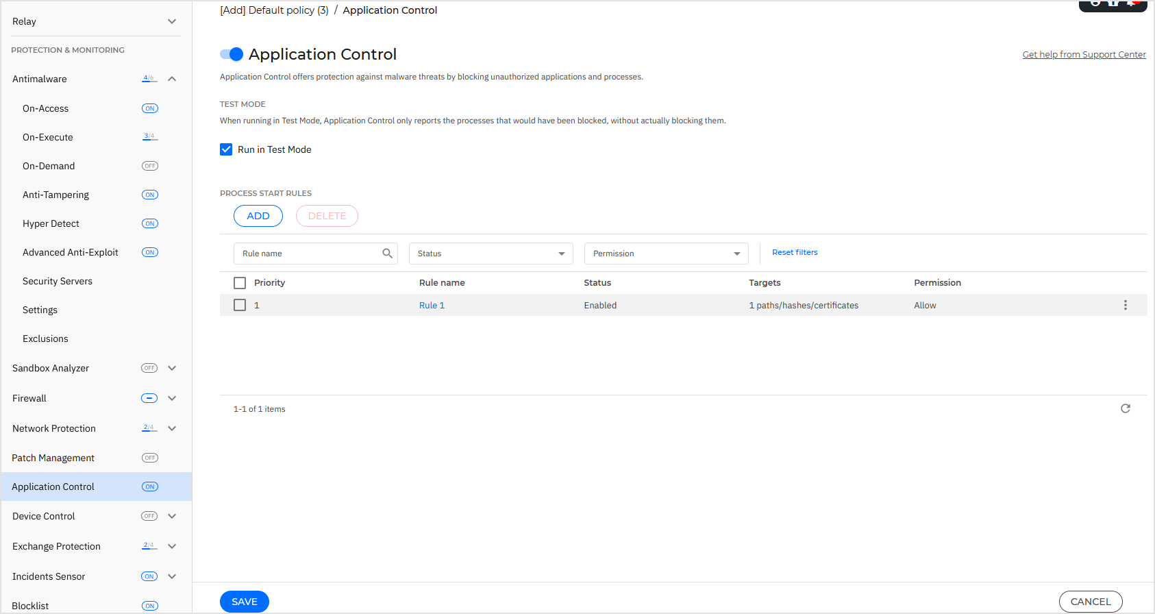1155x614 pixels.
Task: Refresh the rules table with refresh icon
Action: pos(1125,408)
